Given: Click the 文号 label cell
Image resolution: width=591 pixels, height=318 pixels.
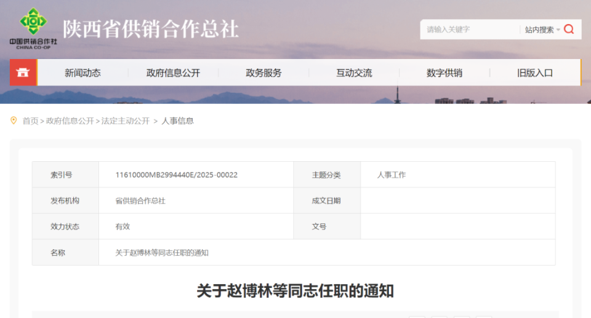Looking at the screenshot, I should (x=327, y=226).
